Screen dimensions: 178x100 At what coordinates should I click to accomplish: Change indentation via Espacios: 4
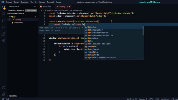tap(143, 99)
